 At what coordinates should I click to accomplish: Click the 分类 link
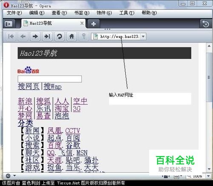point(26,123)
